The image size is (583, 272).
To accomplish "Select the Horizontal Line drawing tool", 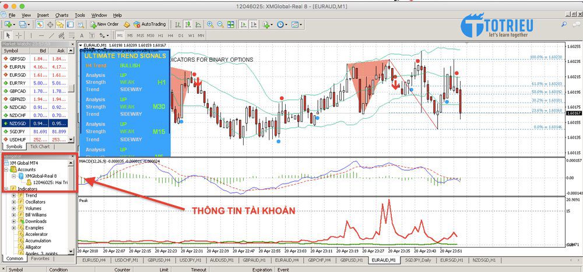I will coord(41,36).
